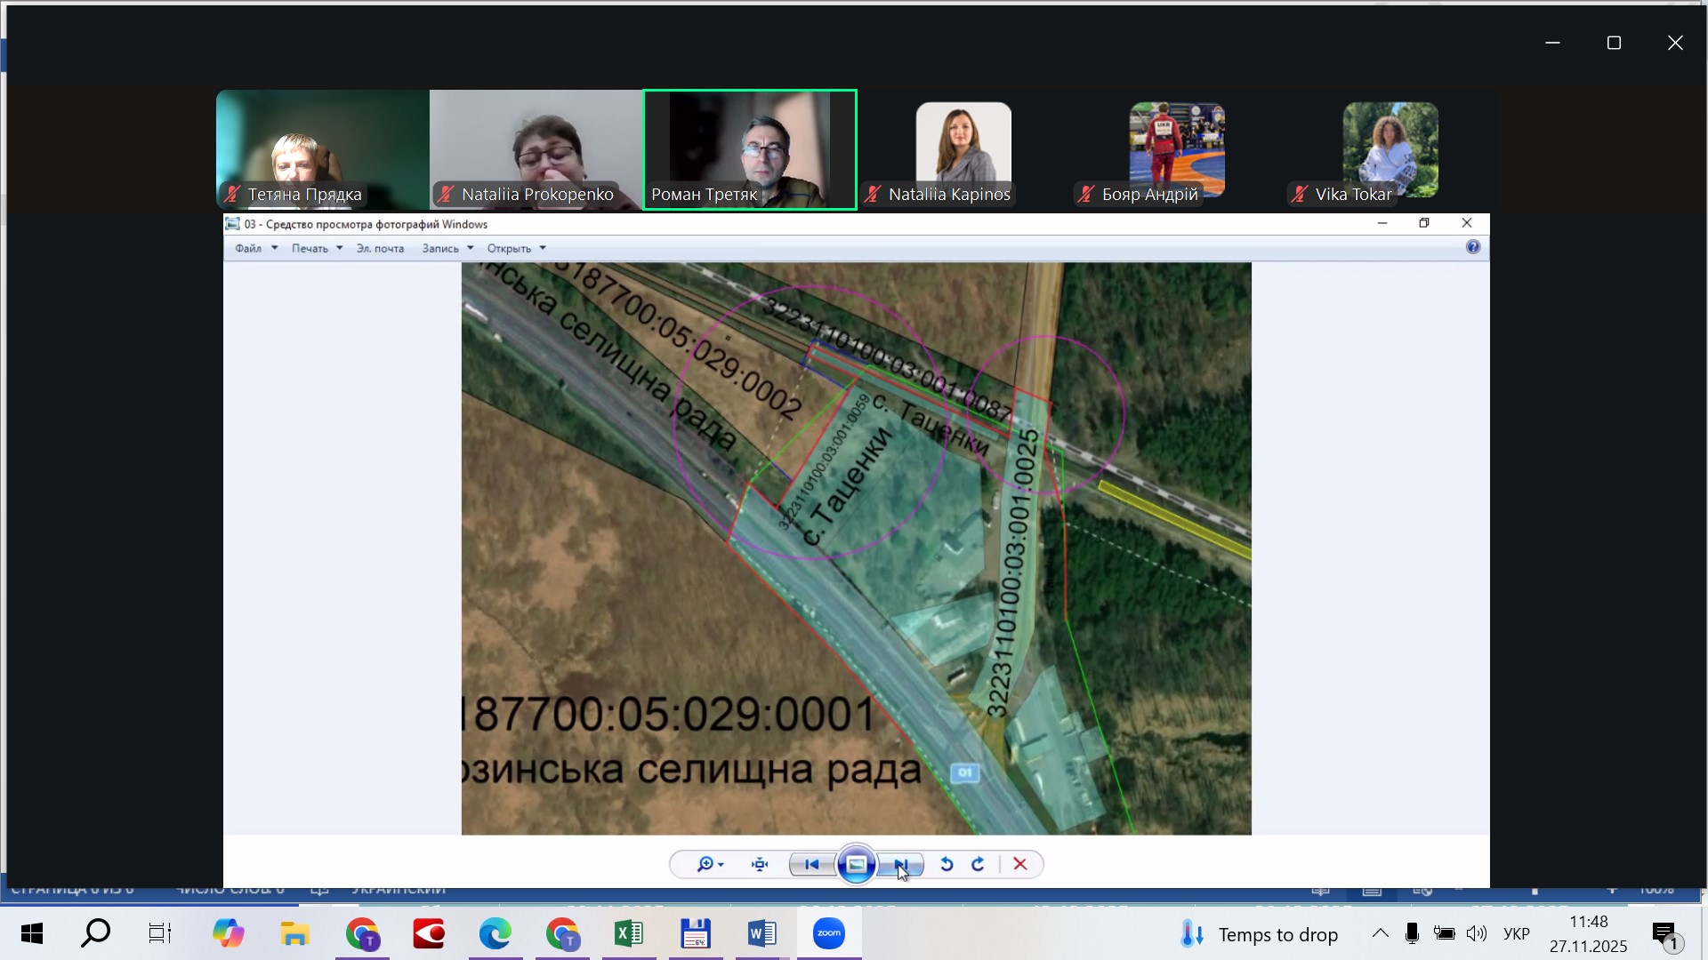Rotate the image counterclockwise
Image resolution: width=1708 pixels, height=960 pixels.
[x=947, y=864]
